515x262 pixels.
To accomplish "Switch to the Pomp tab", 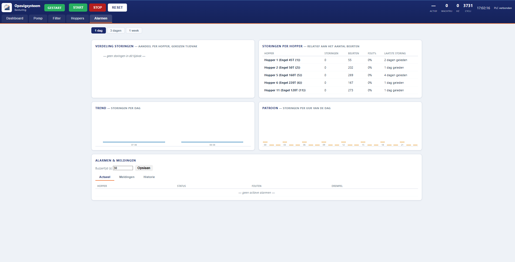I will click(x=38, y=18).
